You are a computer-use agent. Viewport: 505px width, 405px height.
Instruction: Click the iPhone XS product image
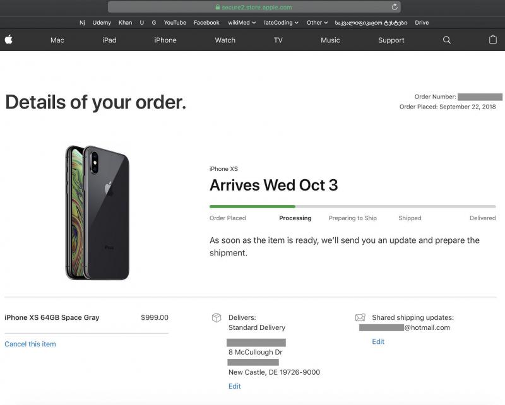click(x=98, y=213)
